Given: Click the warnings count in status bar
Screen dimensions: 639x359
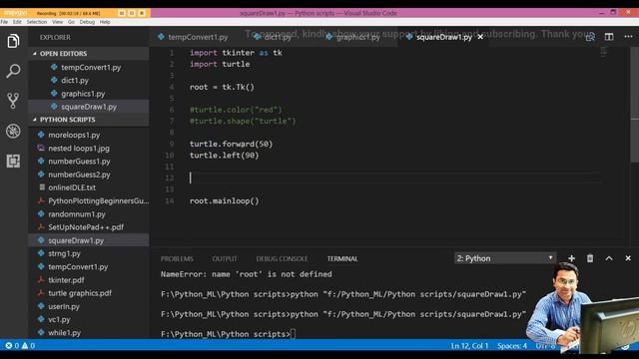Looking at the screenshot, I should click(28, 346).
